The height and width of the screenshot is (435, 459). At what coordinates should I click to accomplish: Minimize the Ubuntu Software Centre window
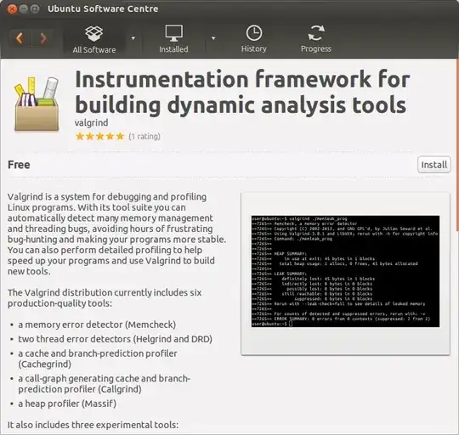point(24,9)
